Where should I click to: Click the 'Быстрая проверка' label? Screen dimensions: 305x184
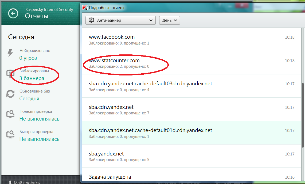click(x=36, y=132)
